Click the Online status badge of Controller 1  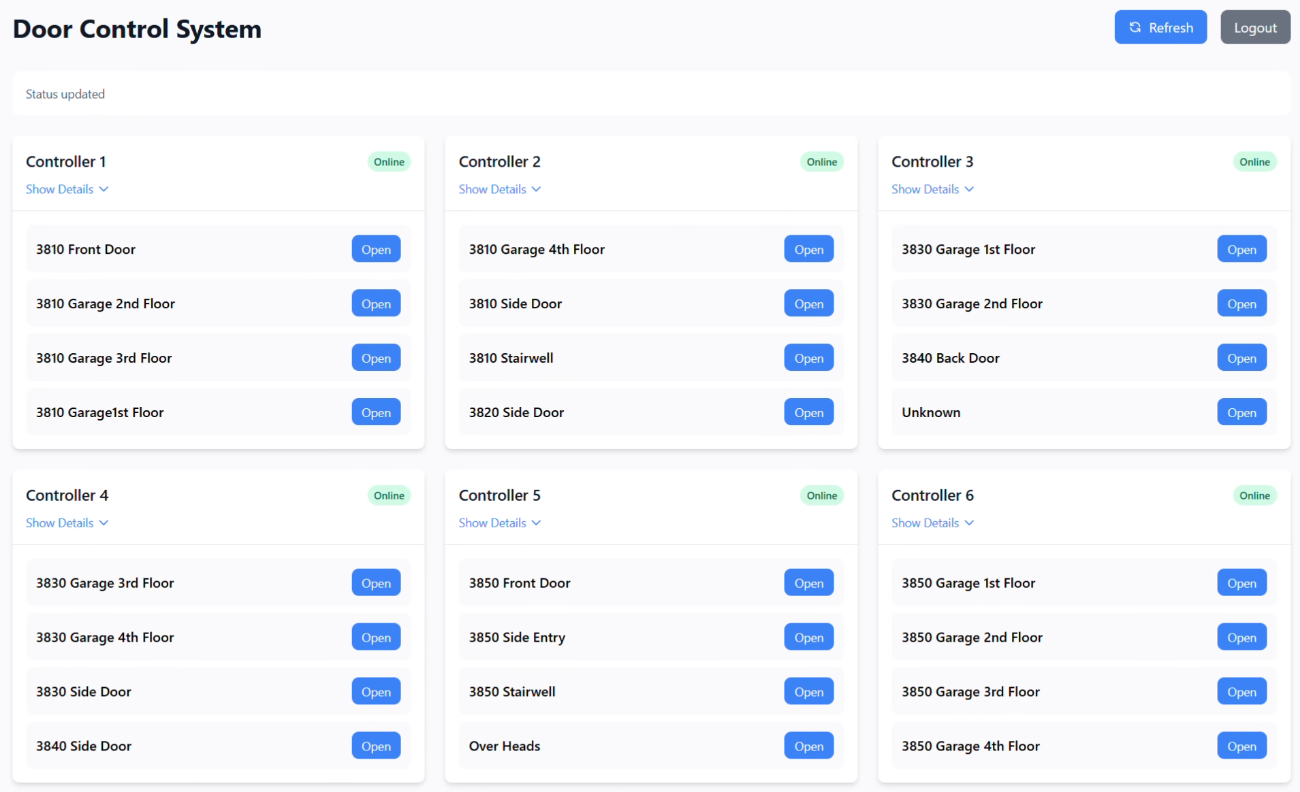click(389, 162)
